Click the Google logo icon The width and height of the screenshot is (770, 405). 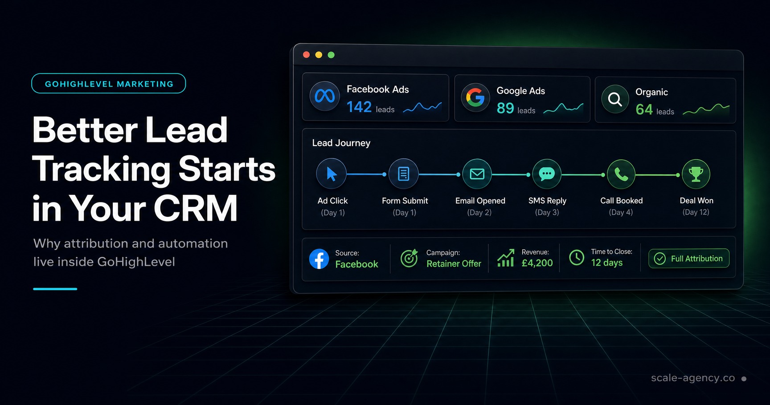click(x=475, y=97)
